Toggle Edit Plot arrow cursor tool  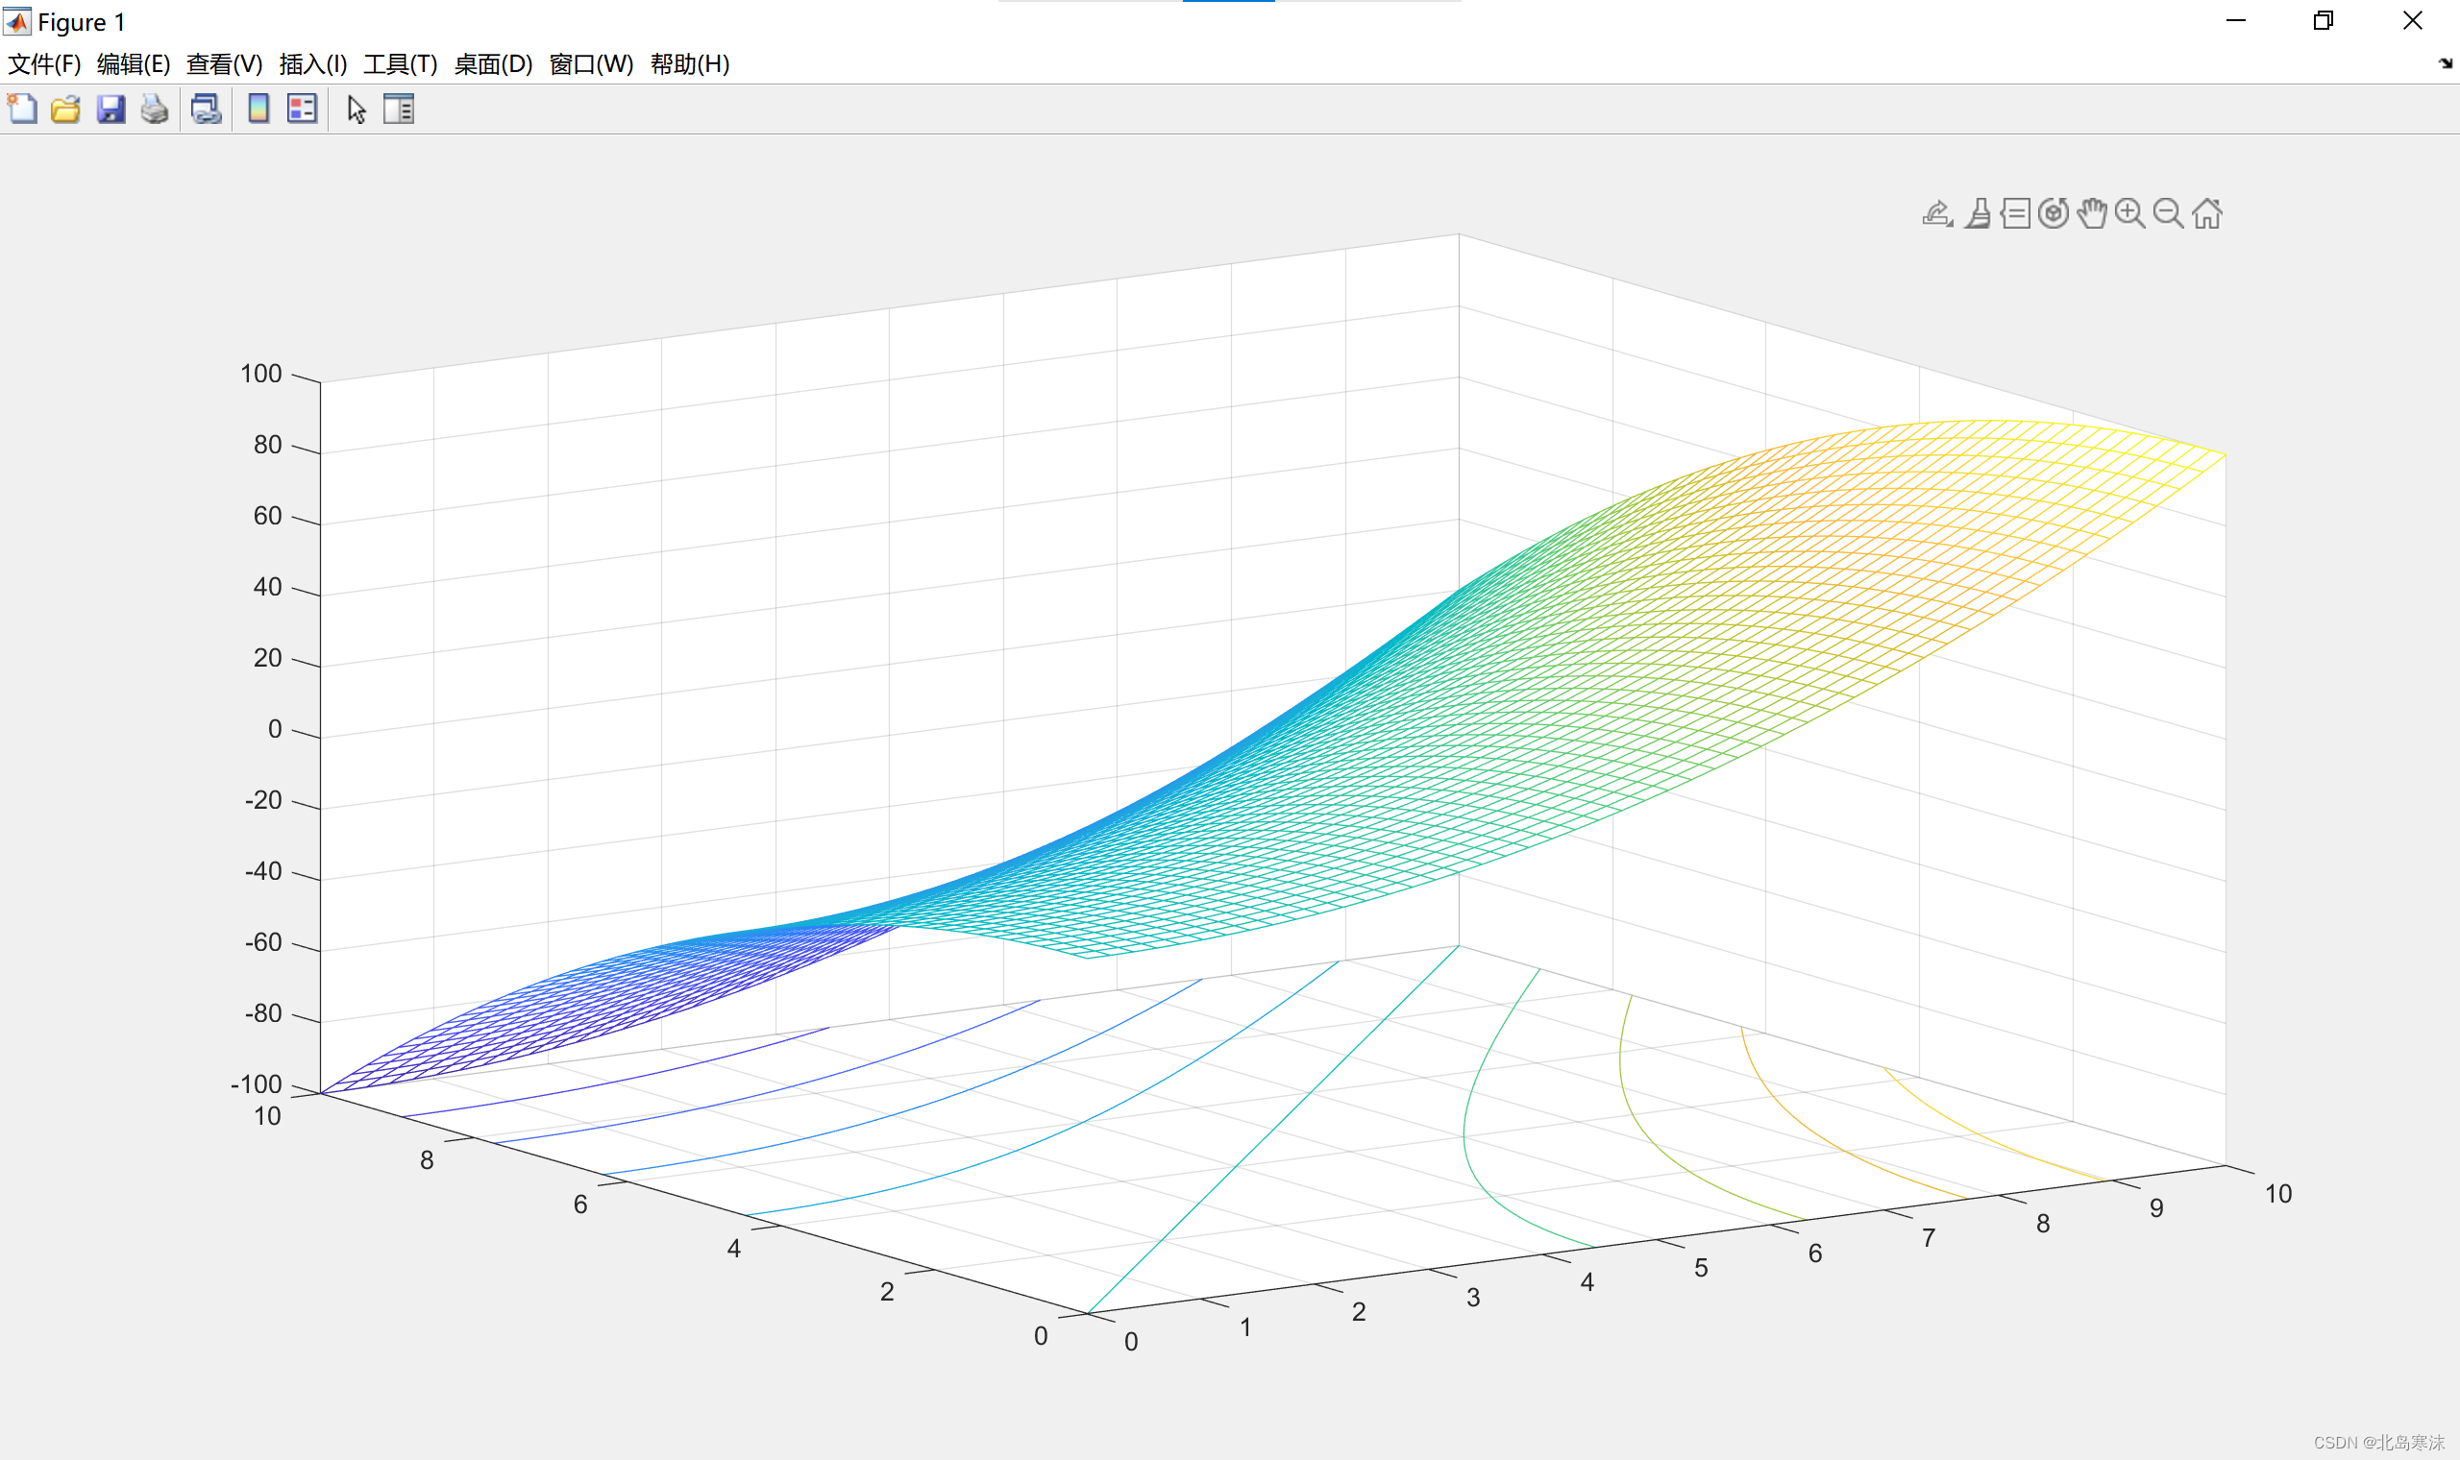(x=357, y=109)
